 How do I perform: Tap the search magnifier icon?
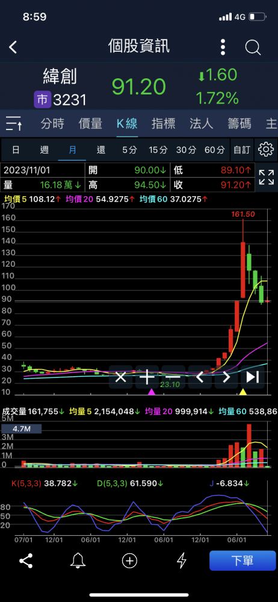253,47
